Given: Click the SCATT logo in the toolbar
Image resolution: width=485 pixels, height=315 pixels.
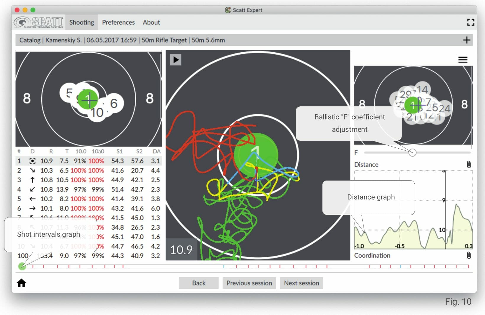Looking at the screenshot, I should [x=38, y=22].
